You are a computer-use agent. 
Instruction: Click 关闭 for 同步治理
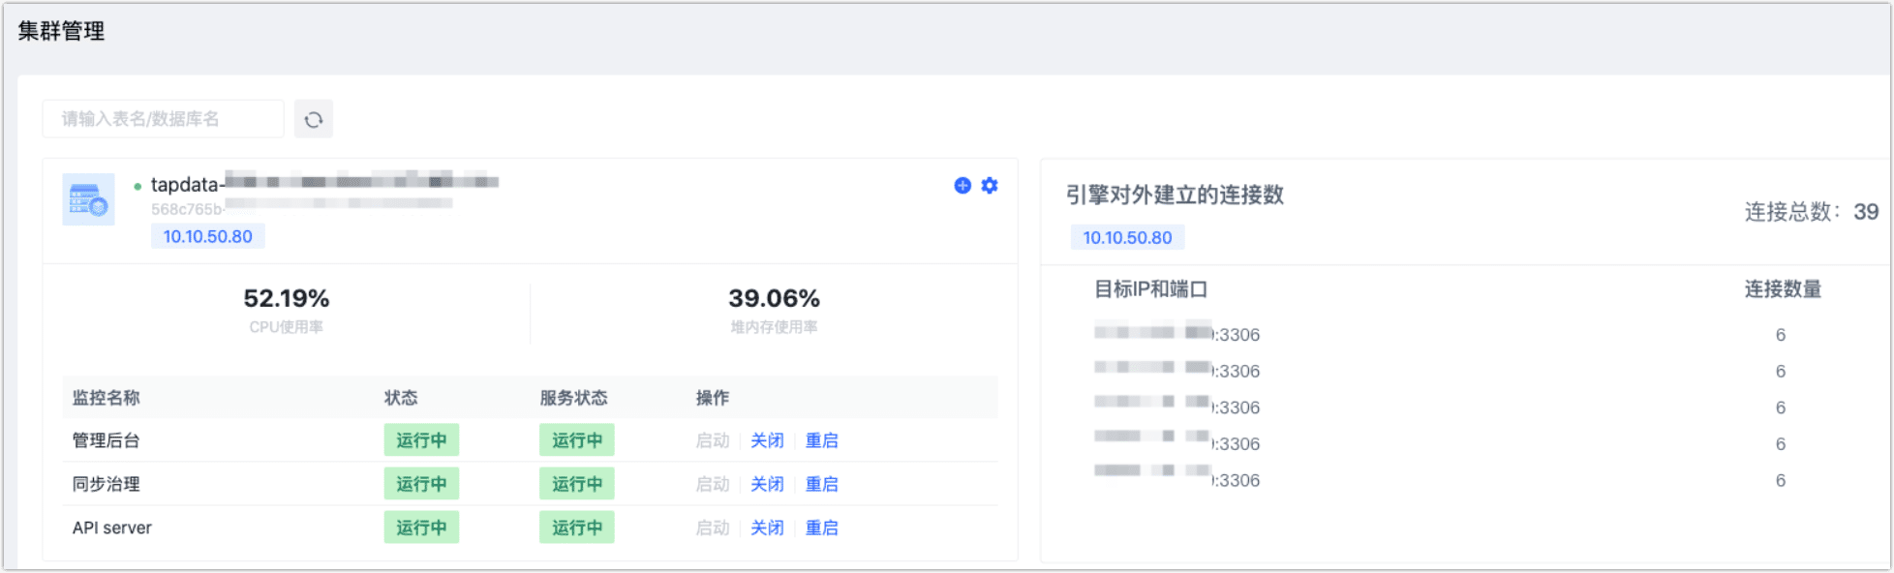(767, 484)
